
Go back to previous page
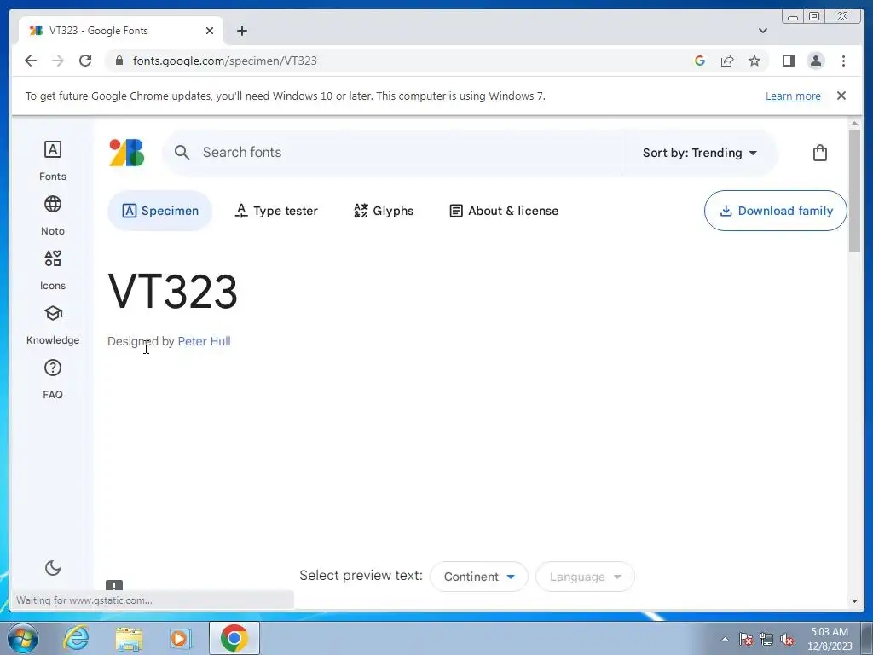(x=31, y=61)
